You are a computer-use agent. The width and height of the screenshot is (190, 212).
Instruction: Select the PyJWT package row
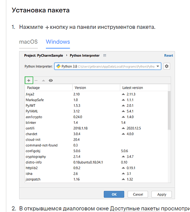(x=96, y=106)
